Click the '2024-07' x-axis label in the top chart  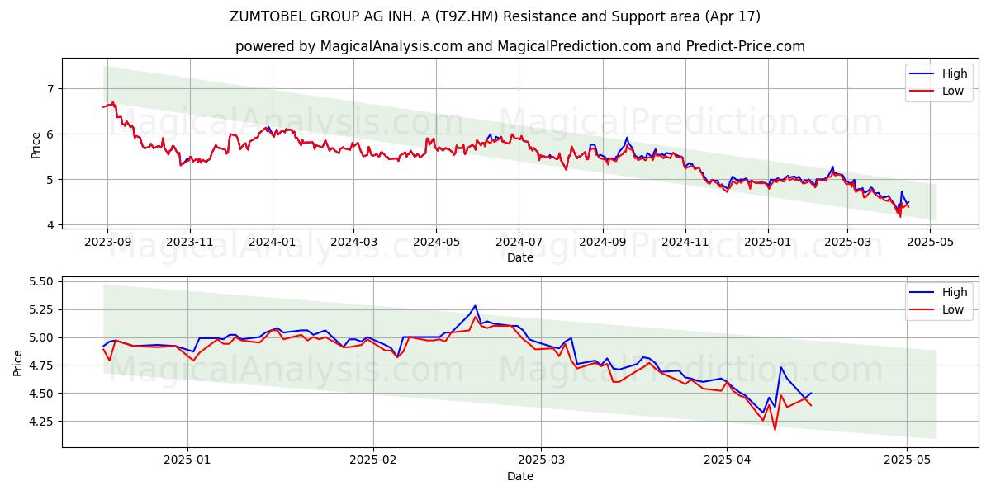(x=519, y=243)
